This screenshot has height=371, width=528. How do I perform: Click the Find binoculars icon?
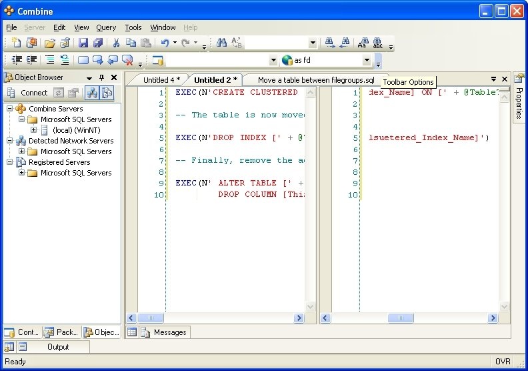point(221,43)
